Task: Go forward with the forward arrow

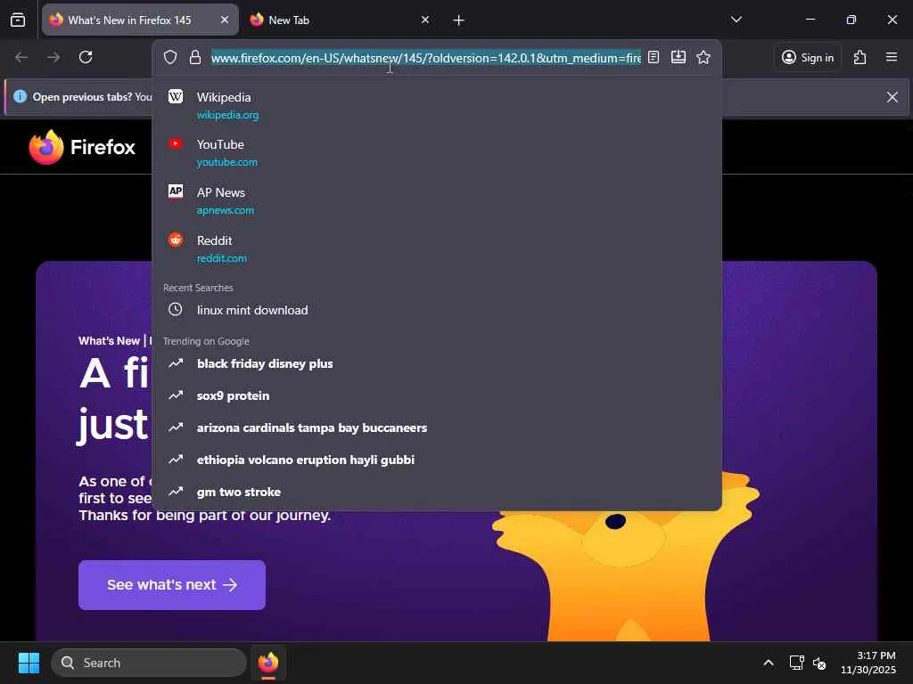Action: coord(53,57)
